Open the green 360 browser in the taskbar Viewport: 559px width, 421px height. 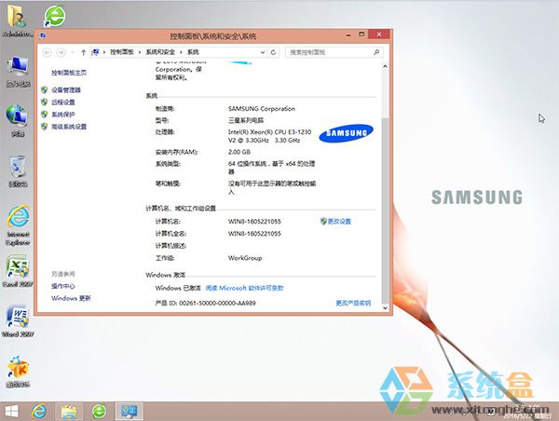[99, 412]
